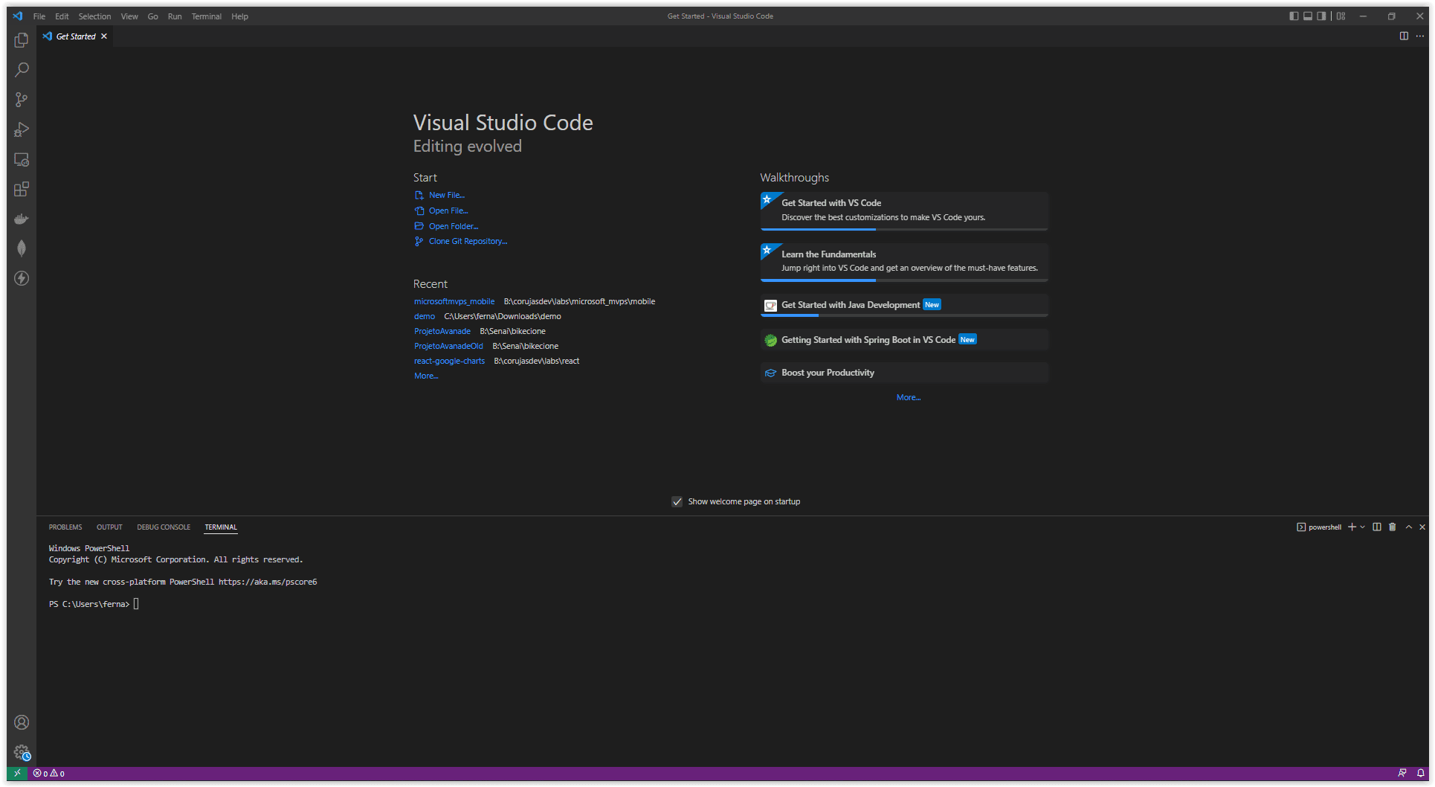The width and height of the screenshot is (1435, 787).
Task: Open the Source Control view
Action: click(x=22, y=100)
